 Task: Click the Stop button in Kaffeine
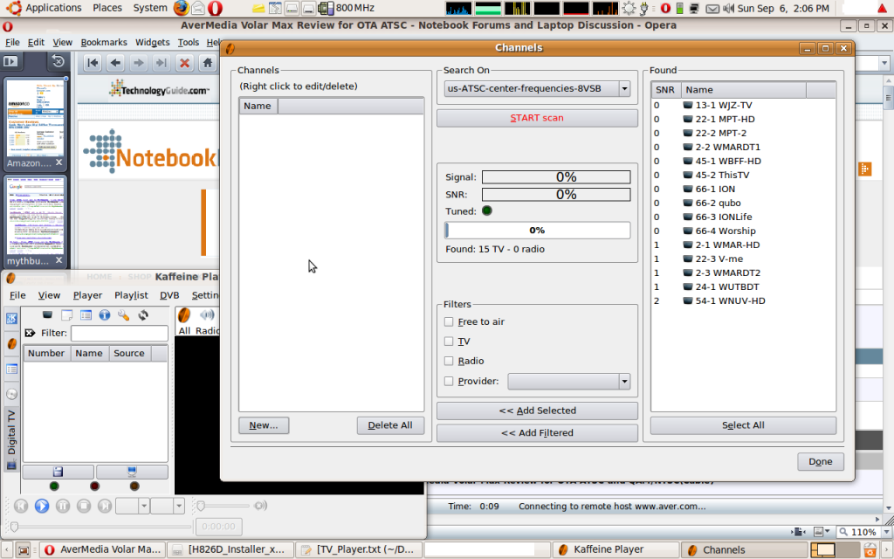point(84,506)
